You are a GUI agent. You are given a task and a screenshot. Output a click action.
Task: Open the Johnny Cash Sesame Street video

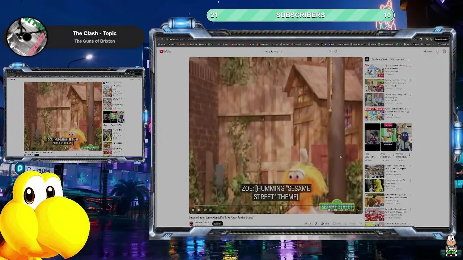click(x=374, y=100)
